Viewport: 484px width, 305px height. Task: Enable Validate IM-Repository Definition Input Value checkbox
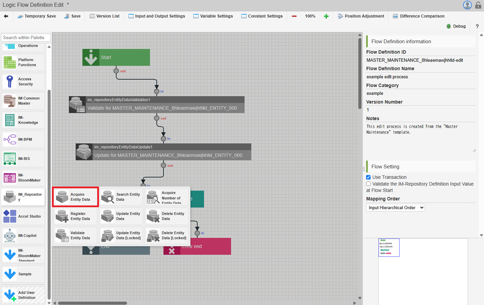pos(368,184)
